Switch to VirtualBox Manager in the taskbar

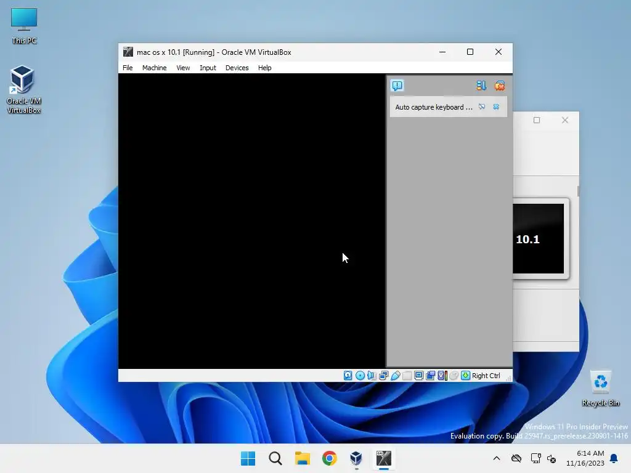[x=356, y=458]
